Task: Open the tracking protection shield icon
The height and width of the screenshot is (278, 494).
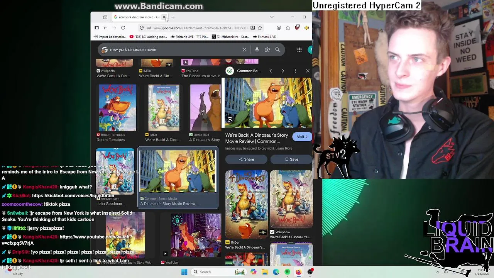Action: coord(142,28)
